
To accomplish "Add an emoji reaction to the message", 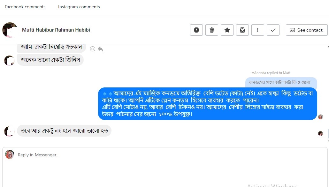I will click(x=92, y=49).
